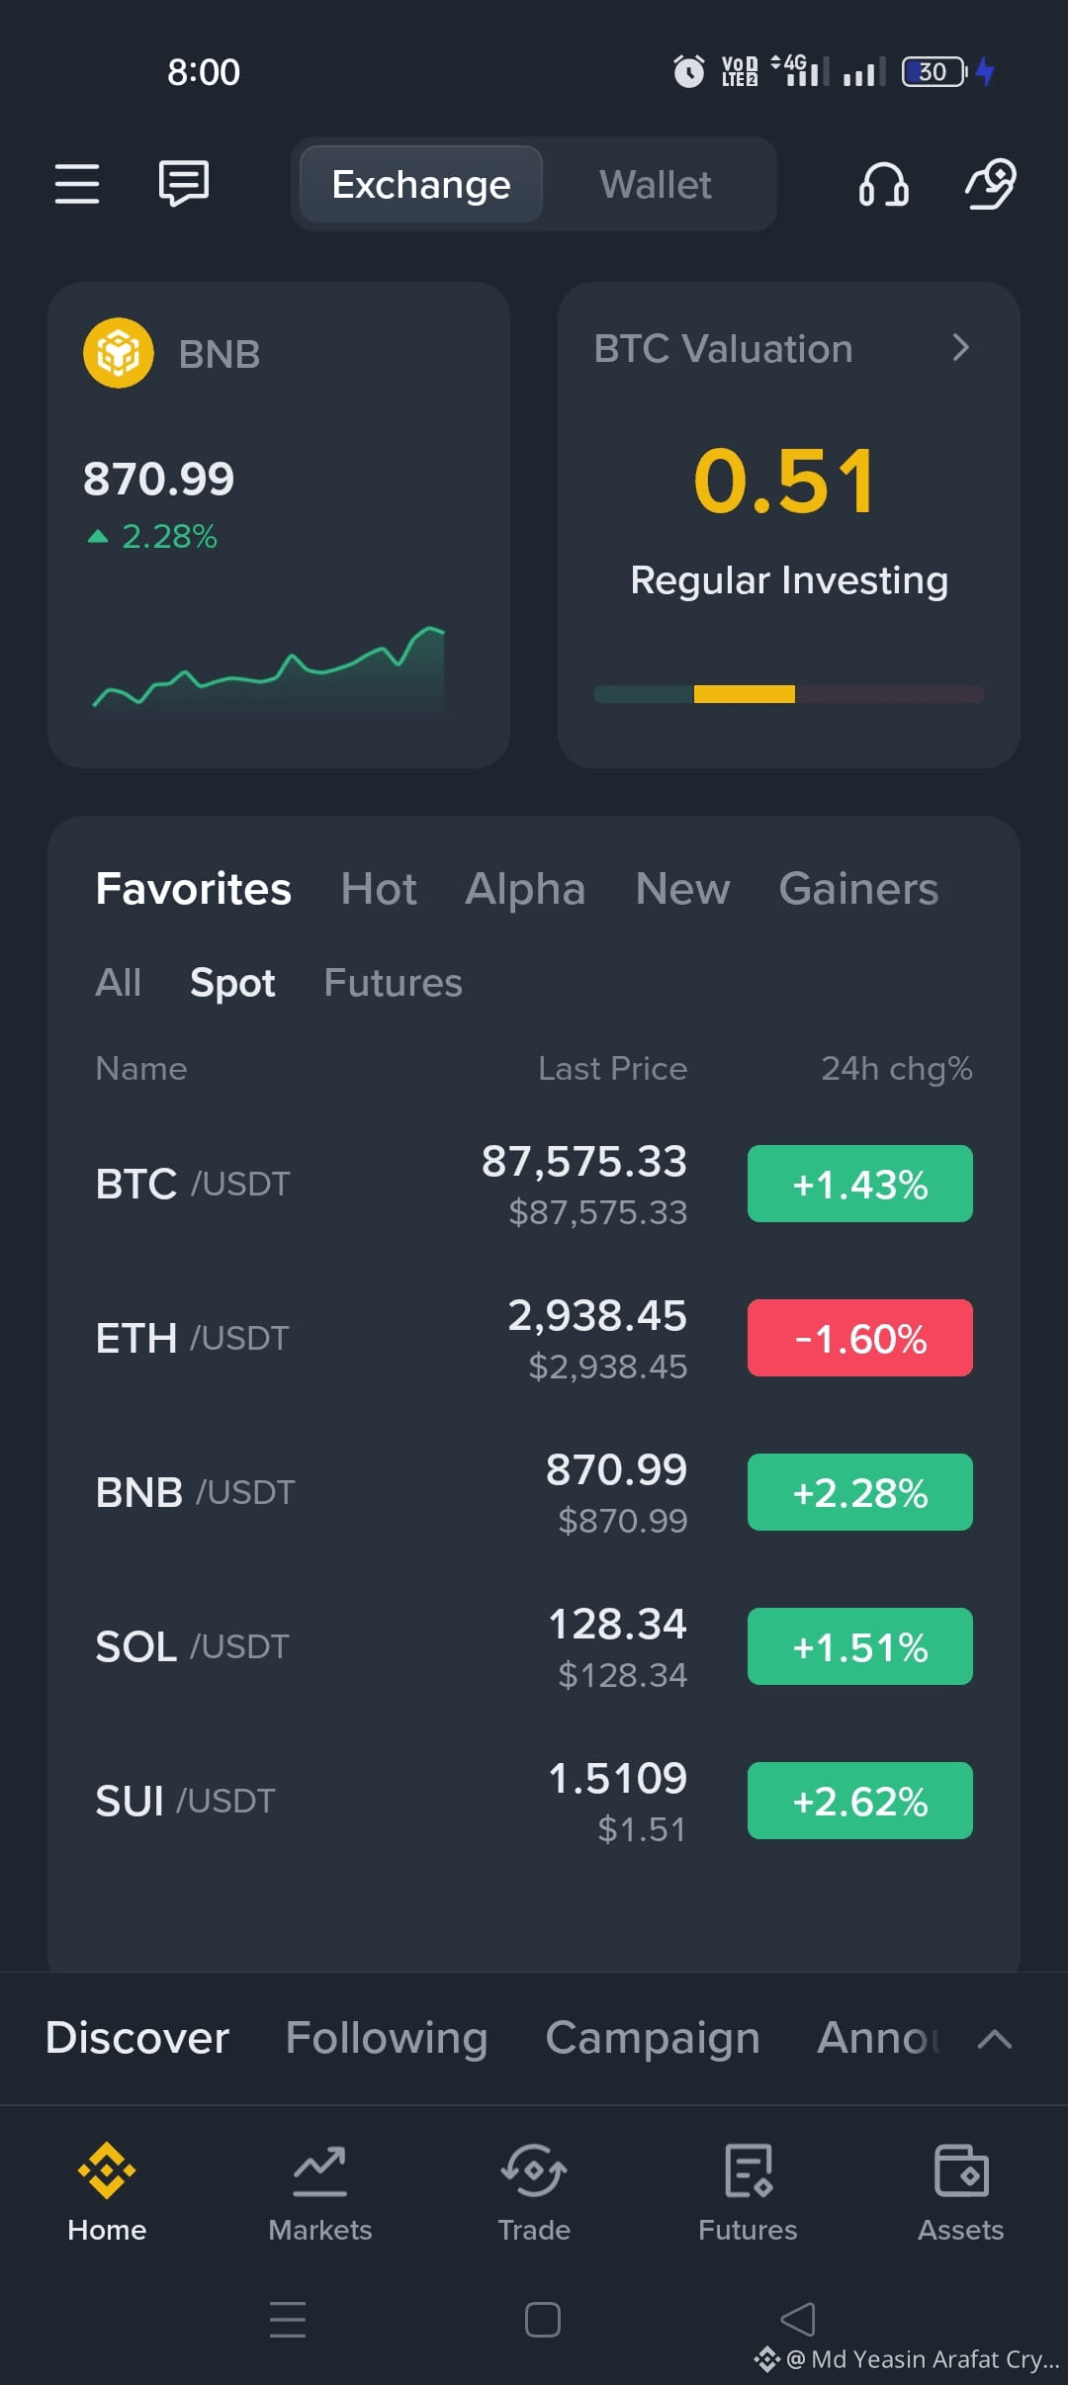The image size is (1068, 2385).
Task: Open the chat messages icon
Action: click(184, 184)
